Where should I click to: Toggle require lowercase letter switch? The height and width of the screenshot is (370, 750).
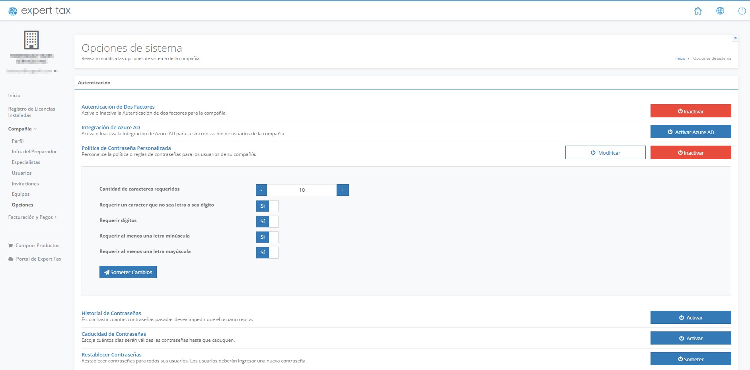pyautogui.click(x=267, y=237)
